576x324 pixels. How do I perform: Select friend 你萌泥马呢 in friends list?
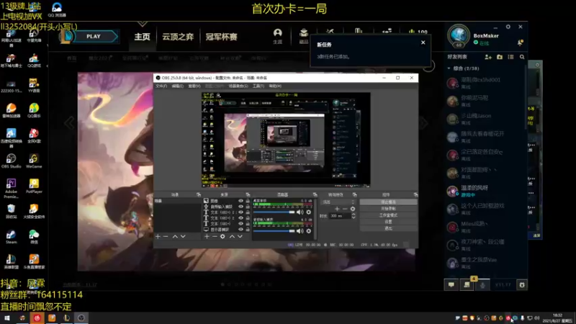tap(485, 101)
